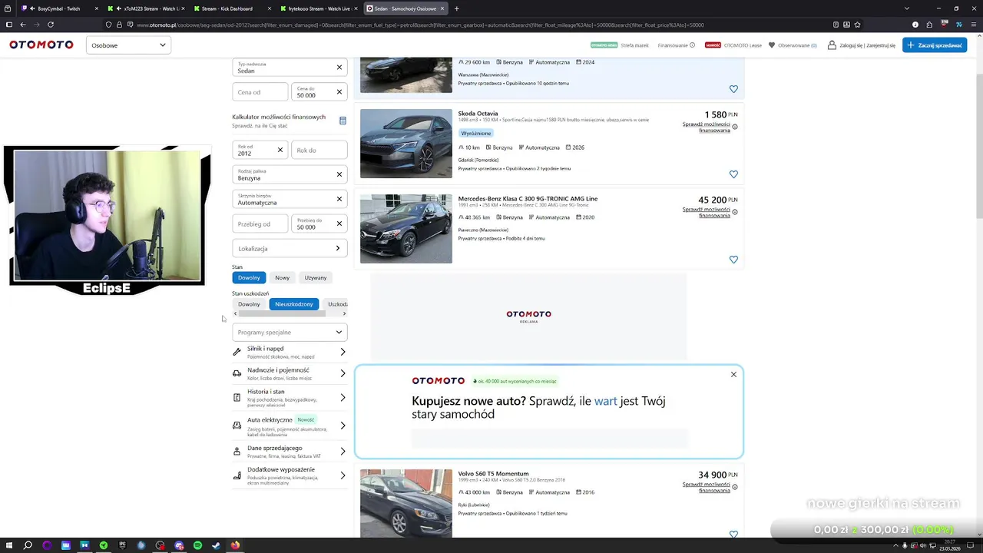Clear the Przebieg do 50 000 filter

[339, 224]
